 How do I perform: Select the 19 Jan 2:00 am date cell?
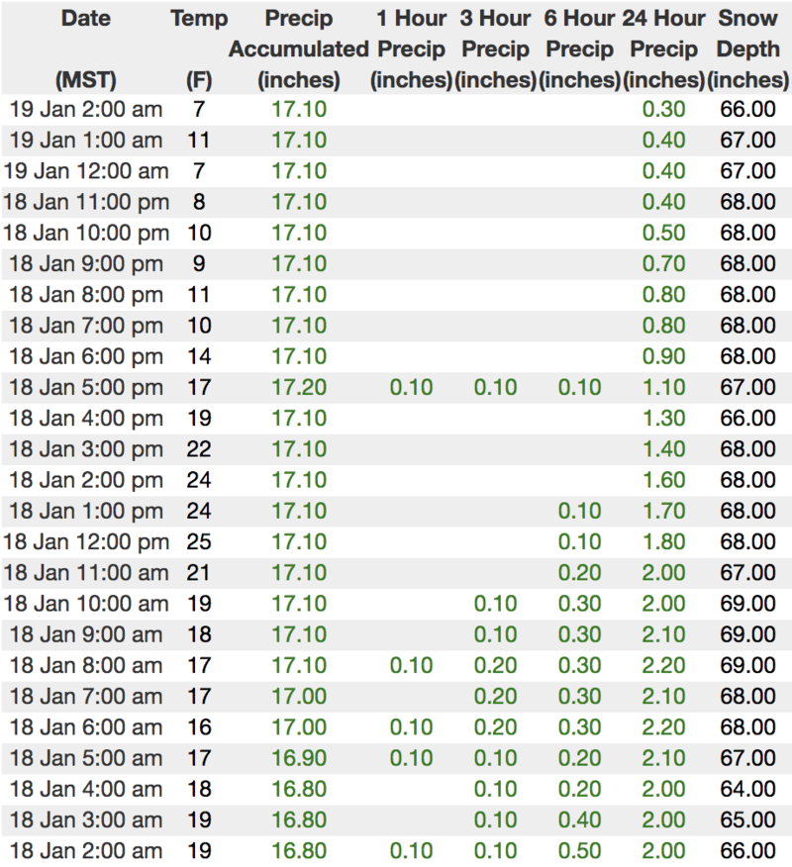pyautogui.click(x=84, y=109)
